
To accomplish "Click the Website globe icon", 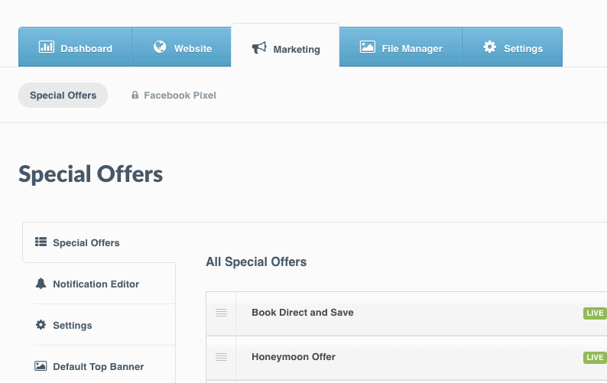I will coord(160,47).
